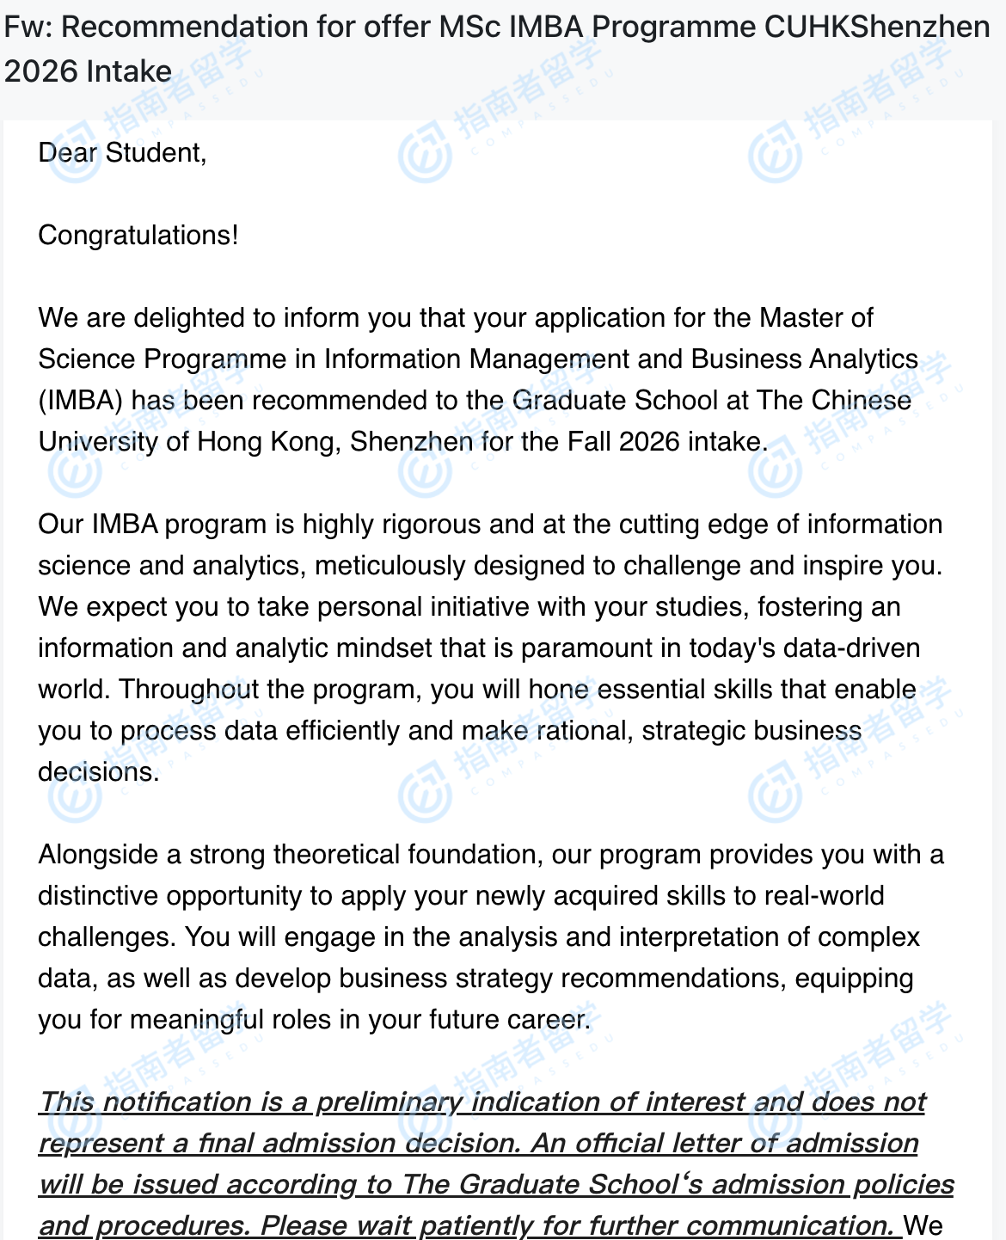The image size is (1006, 1240).
Task: Click the line starting 'Alongside a strong theoretical foundation'
Action: tap(491, 855)
